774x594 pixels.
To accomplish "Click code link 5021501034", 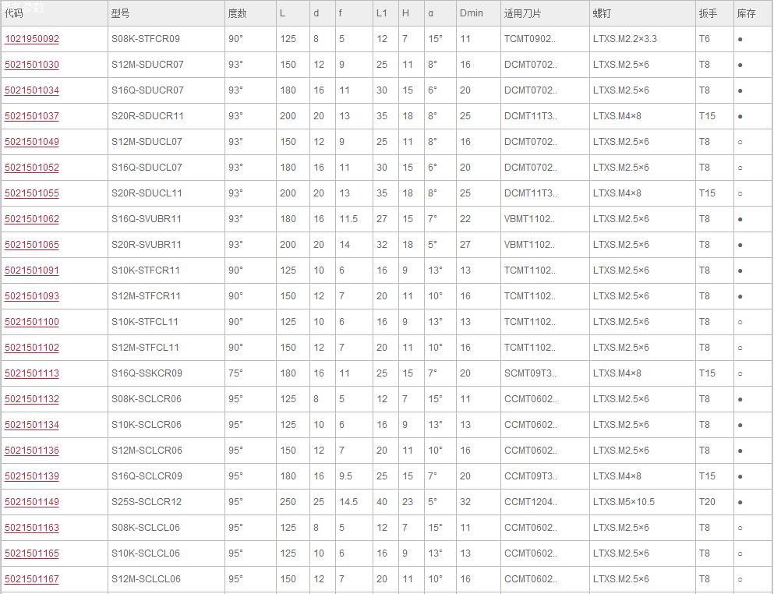I will pos(32,90).
